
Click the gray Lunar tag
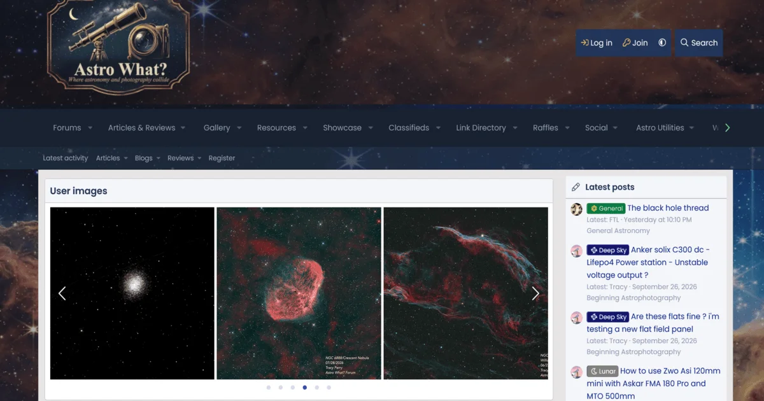602,371
